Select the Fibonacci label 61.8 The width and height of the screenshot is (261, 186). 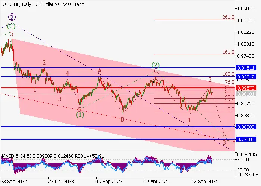tap(230, 87)
